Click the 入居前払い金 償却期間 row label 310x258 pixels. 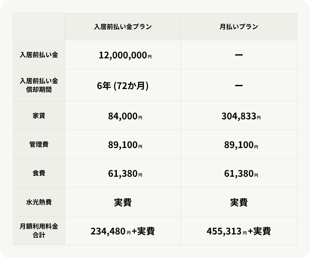click(39, 85)
